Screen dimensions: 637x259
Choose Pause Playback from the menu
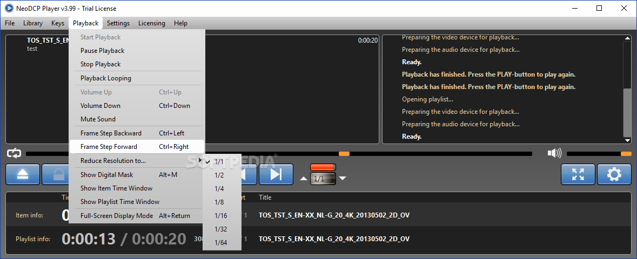pos(137,51)
